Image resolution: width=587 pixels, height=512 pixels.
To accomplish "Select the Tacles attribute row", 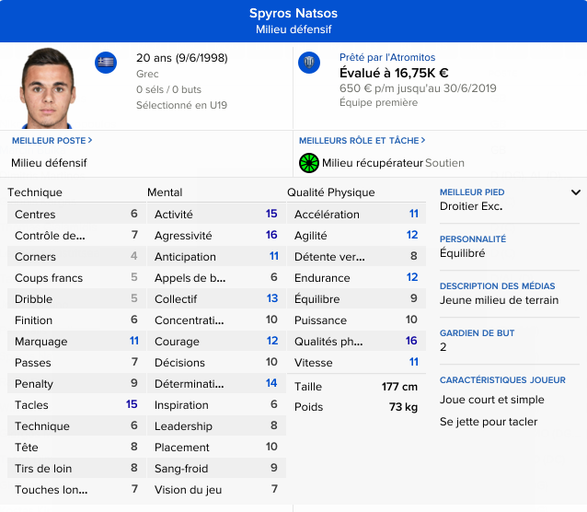I will click(x=75, y=405).
